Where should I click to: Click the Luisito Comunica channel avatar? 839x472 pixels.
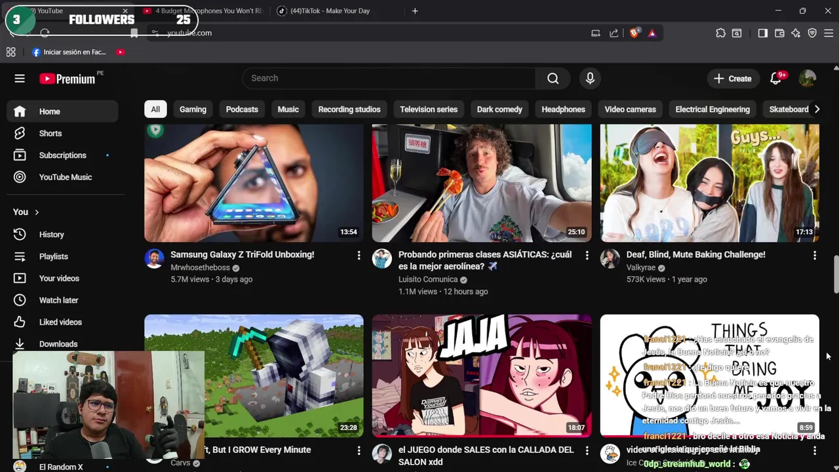tap(382, 258)
